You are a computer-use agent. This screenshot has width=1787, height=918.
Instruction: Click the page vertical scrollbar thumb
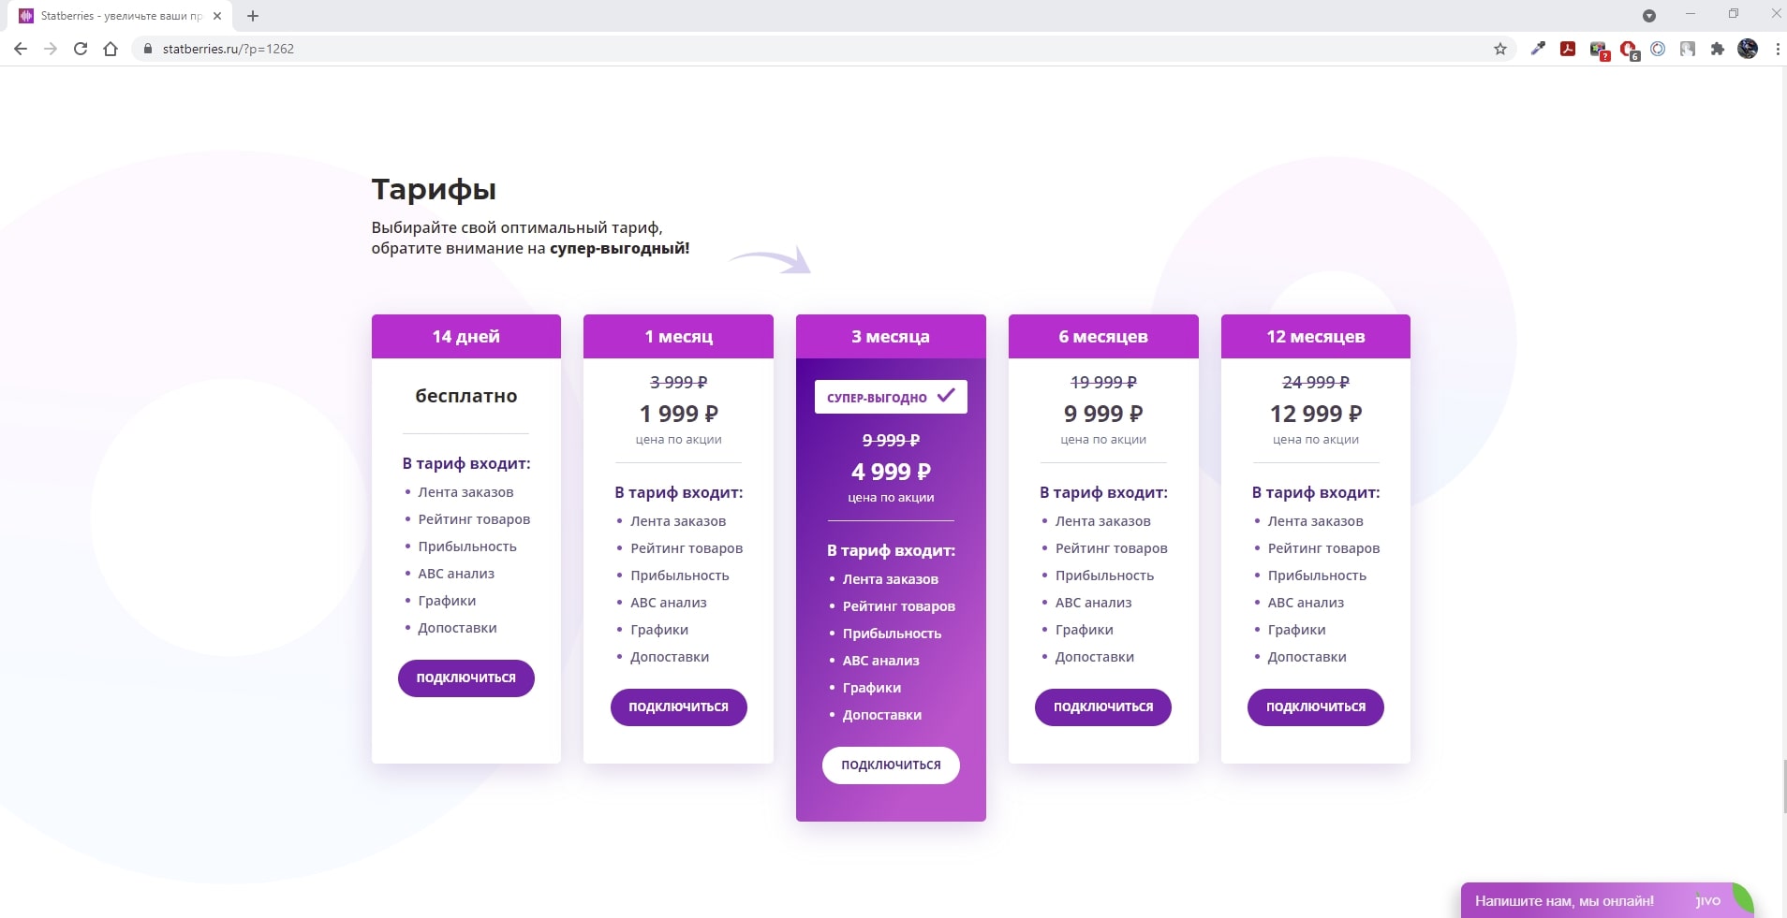coord(1783,786)
